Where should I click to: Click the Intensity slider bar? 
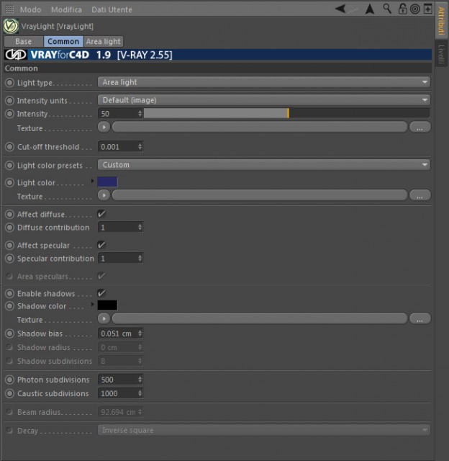tap(287, 113)
